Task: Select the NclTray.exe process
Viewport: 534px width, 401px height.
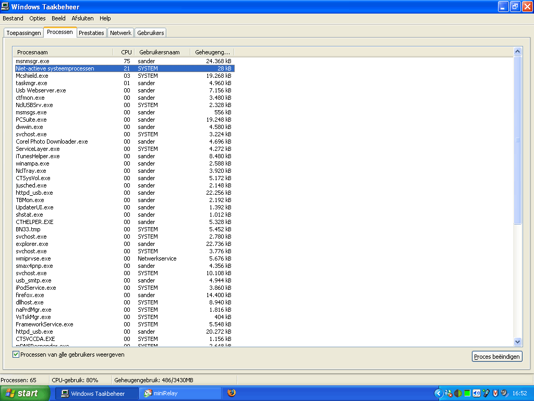Action: tap(125, 171)
